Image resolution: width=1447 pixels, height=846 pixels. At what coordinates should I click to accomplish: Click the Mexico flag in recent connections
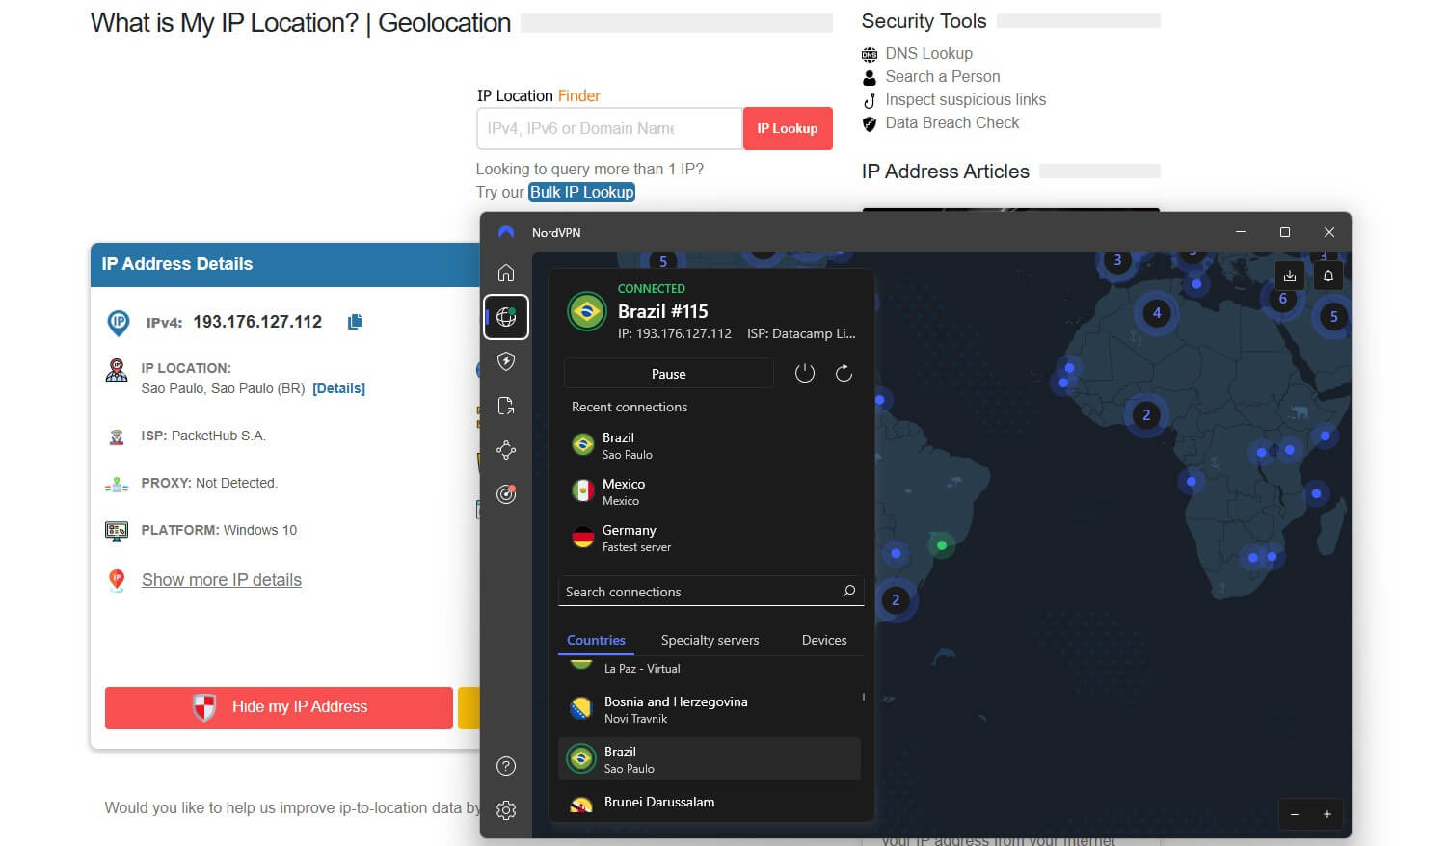coord(582,491)
